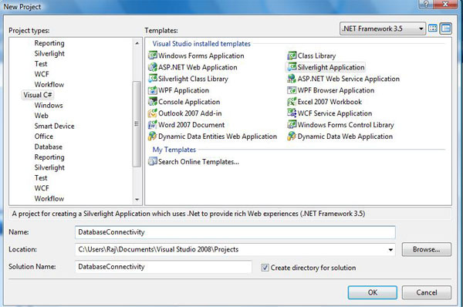Click the project types scroll-down arrow
Image resolution: width=463 pixels, height=307 pixels.
[x=137, y=200]
